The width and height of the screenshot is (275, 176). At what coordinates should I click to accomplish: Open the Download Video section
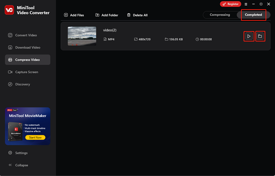pos(28,47)
